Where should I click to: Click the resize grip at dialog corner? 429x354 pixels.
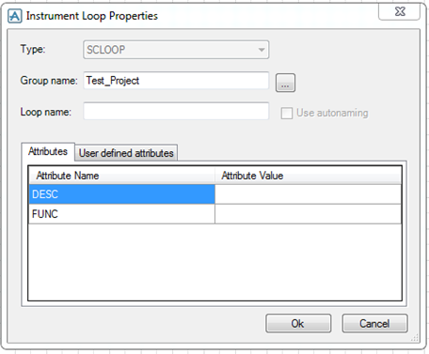(415, 338)
